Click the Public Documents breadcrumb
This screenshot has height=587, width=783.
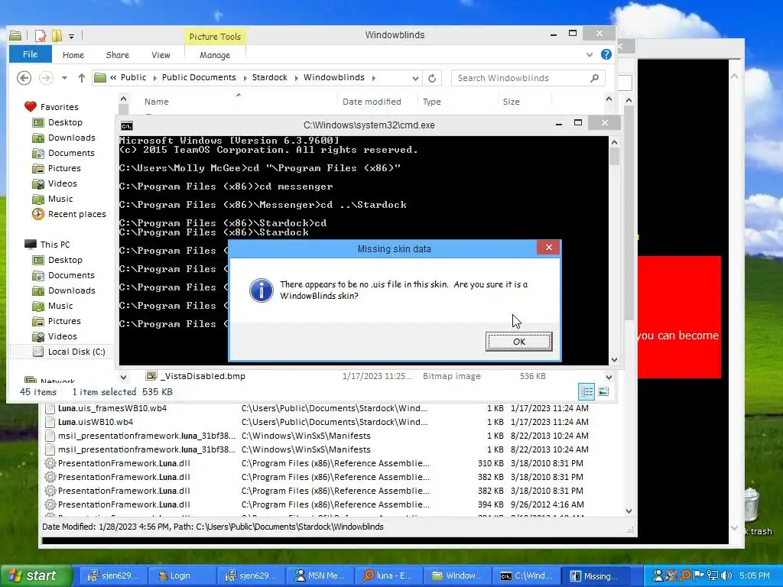click(x=199, y=77)
